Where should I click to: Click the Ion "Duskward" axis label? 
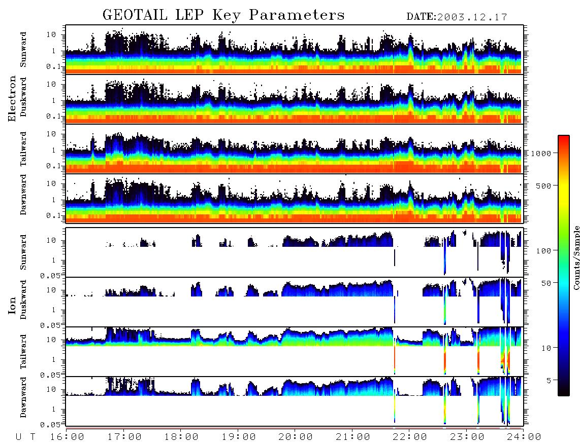coord(23,300)
